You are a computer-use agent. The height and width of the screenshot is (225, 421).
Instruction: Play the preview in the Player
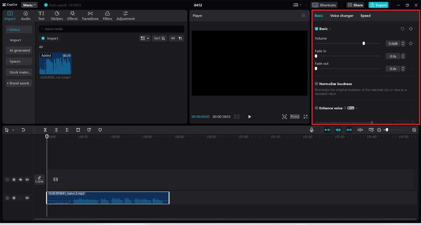pyautogui.click(x=250, y=117)
